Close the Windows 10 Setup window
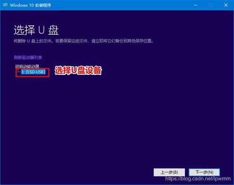 (x=226, y=5)
